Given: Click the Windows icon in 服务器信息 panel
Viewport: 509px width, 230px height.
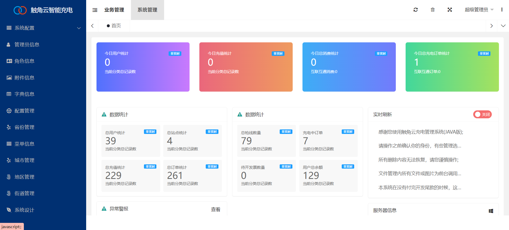Looking at the screenshot, I should pyautogui.click(x=491, y=211).
